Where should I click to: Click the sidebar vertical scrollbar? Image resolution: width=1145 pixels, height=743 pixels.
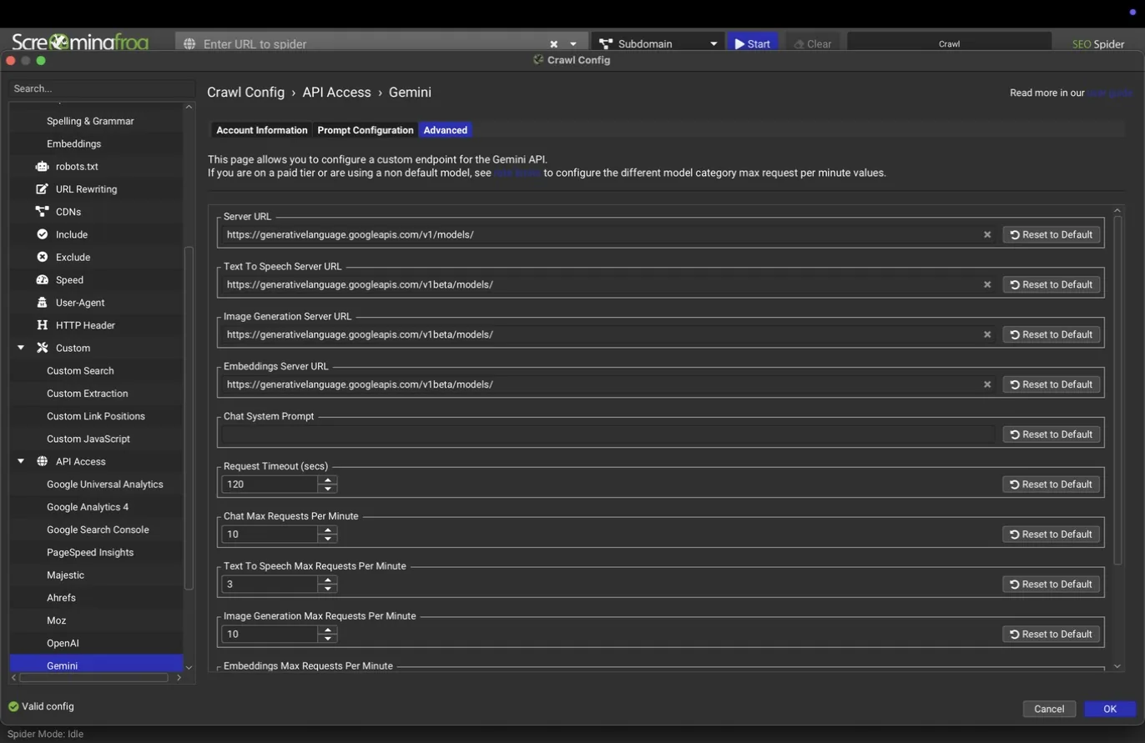tap(189, 419)
